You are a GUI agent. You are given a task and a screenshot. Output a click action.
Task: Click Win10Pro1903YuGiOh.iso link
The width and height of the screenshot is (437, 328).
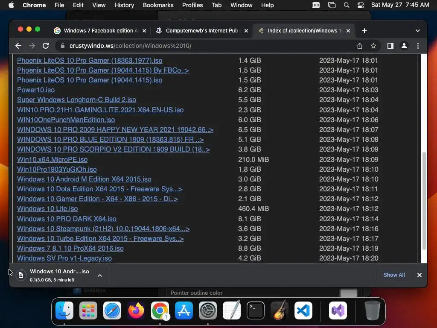click(57, 169)
